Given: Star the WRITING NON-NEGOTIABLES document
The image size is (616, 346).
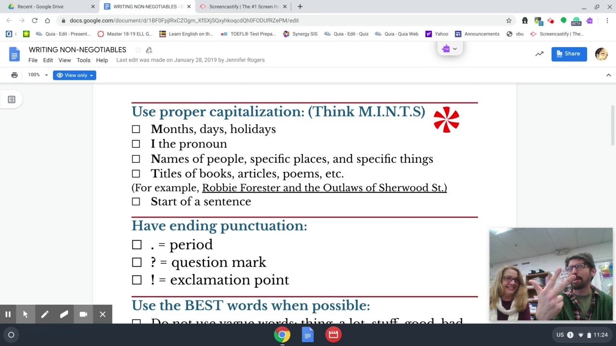Looking at the screenshot, I should tap(138, 50).
